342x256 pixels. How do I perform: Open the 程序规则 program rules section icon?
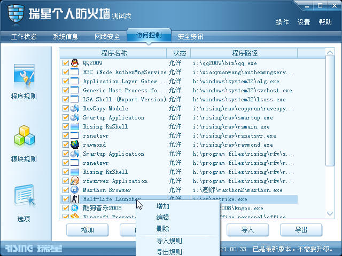pyautogui.click(x=24, y=77)
